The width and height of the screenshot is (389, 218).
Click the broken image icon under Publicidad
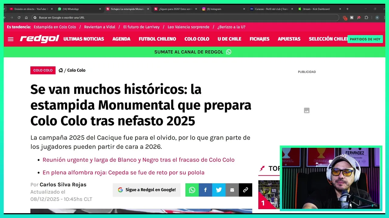coord(307,111)
